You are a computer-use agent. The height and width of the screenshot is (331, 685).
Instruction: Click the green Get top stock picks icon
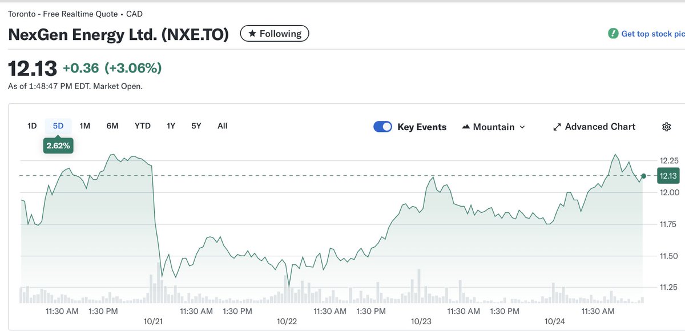point(613,34)
